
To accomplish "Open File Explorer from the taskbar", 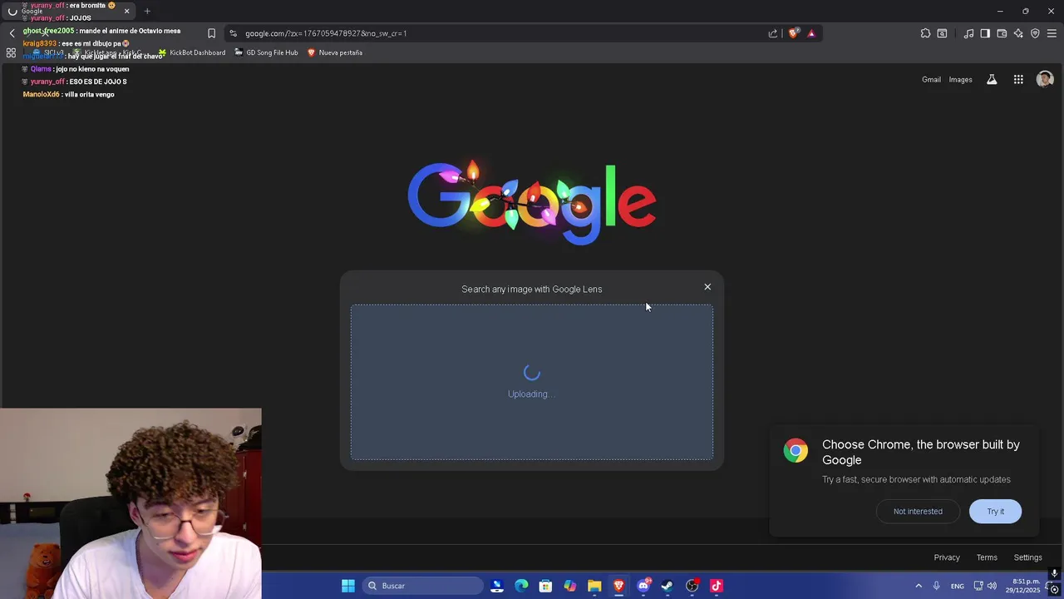I will 594,586.
